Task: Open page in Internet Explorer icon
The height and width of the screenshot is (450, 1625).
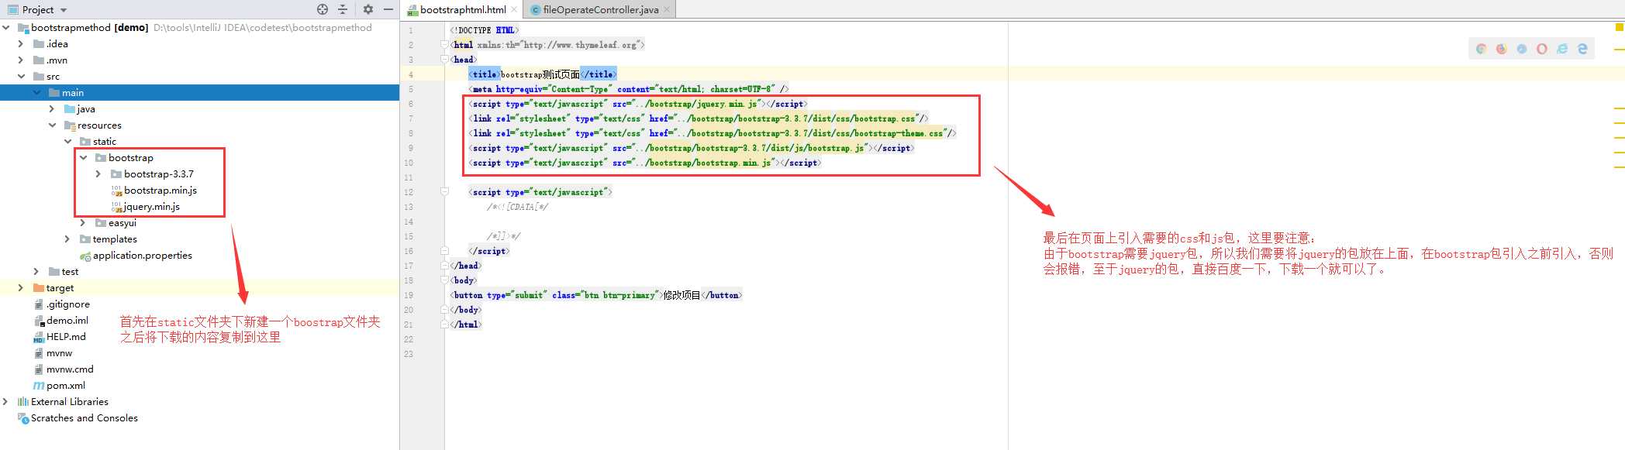Action: pyautogui.click(x=1562, y=49)
